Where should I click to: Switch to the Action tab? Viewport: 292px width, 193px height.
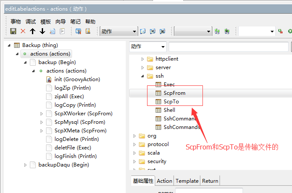tap(165, 181)
